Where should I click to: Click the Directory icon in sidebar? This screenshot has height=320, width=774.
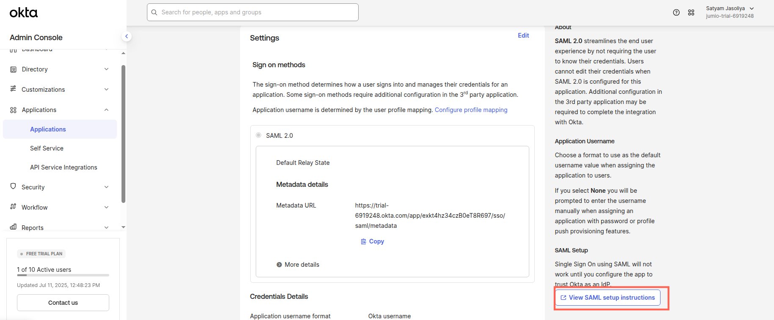[13, 69]
